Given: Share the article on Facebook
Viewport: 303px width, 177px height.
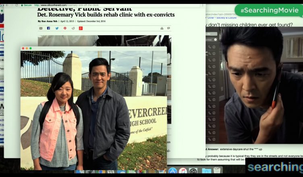Looking at the screenshot, I should click(48, 28).
